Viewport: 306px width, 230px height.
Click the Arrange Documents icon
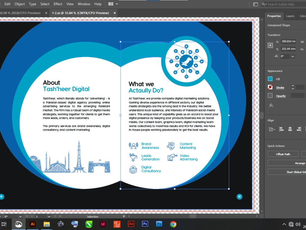[111, 4]
